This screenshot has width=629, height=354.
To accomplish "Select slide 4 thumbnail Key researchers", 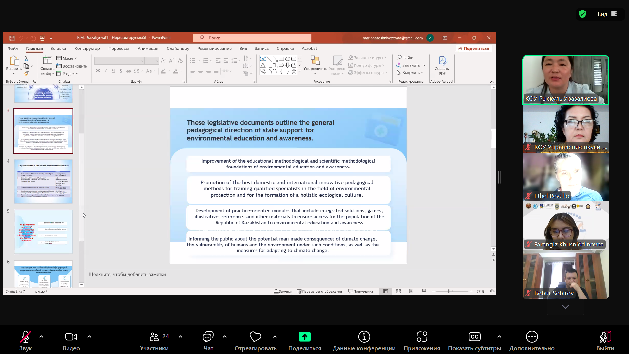I will pyautogui.click(x=43, y=181).
